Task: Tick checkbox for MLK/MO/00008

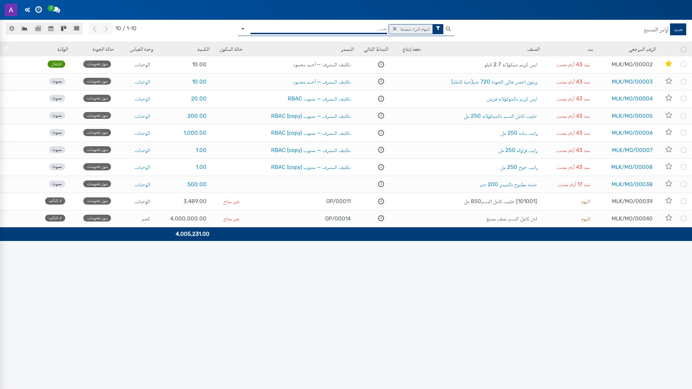Action: pyautogui.click(x=683, y=167)
